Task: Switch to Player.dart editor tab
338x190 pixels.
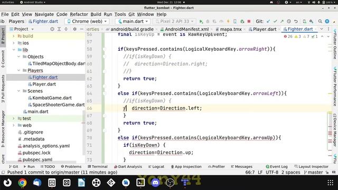Action: (262, 29)
